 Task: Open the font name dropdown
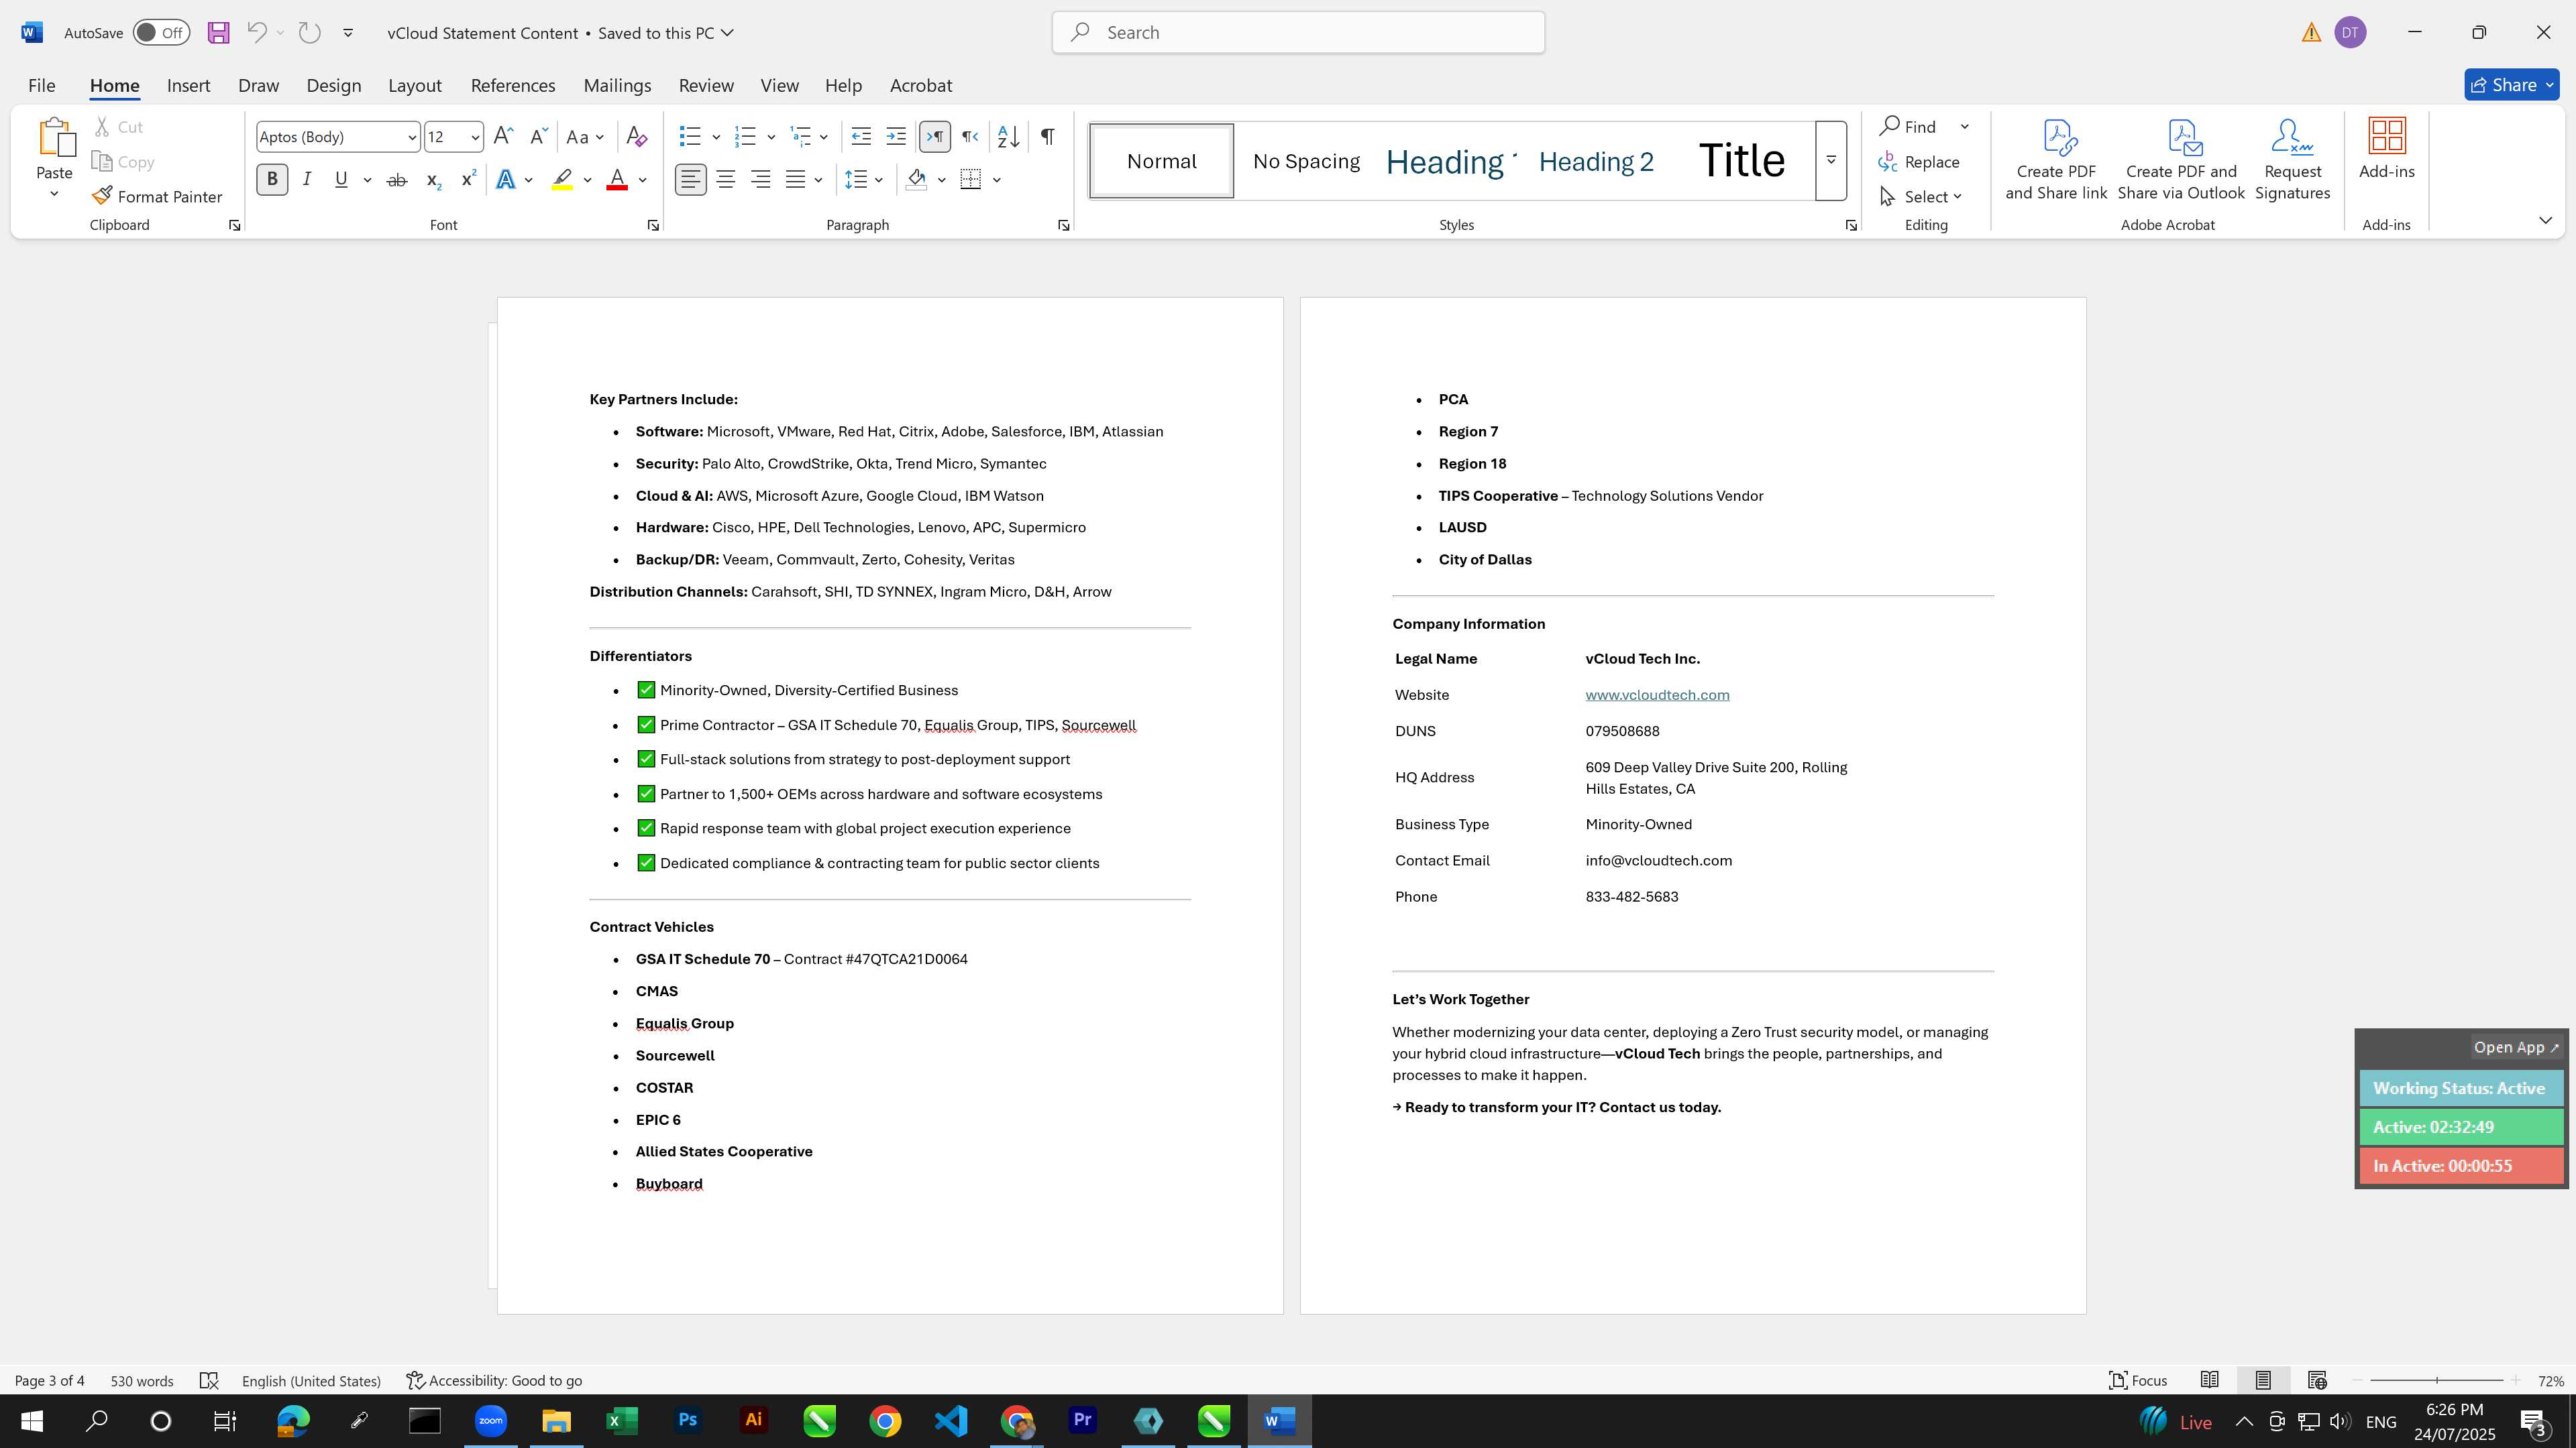click(412, 137)
